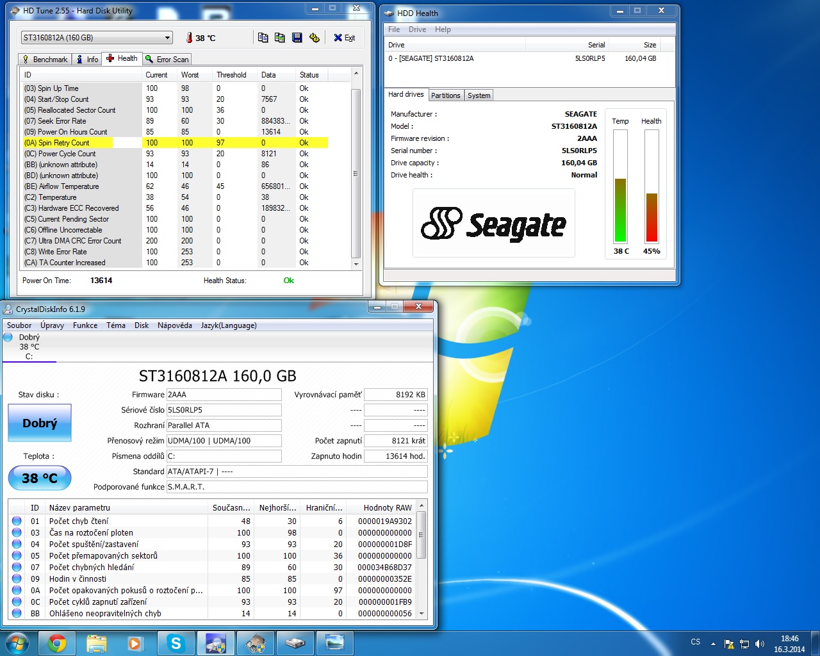Show hidden system tray icons arrow
This screenshot has height=656, width=820.
[713, 644]
